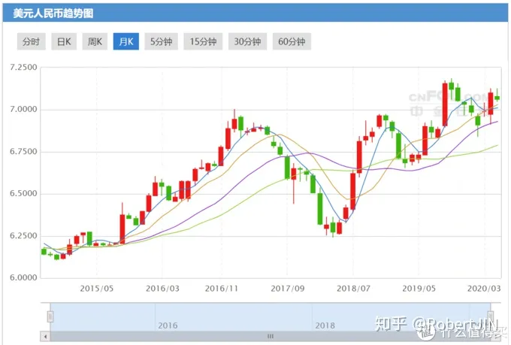Click the left handle of range slider
Screen dimensions: 511x345
50,316
